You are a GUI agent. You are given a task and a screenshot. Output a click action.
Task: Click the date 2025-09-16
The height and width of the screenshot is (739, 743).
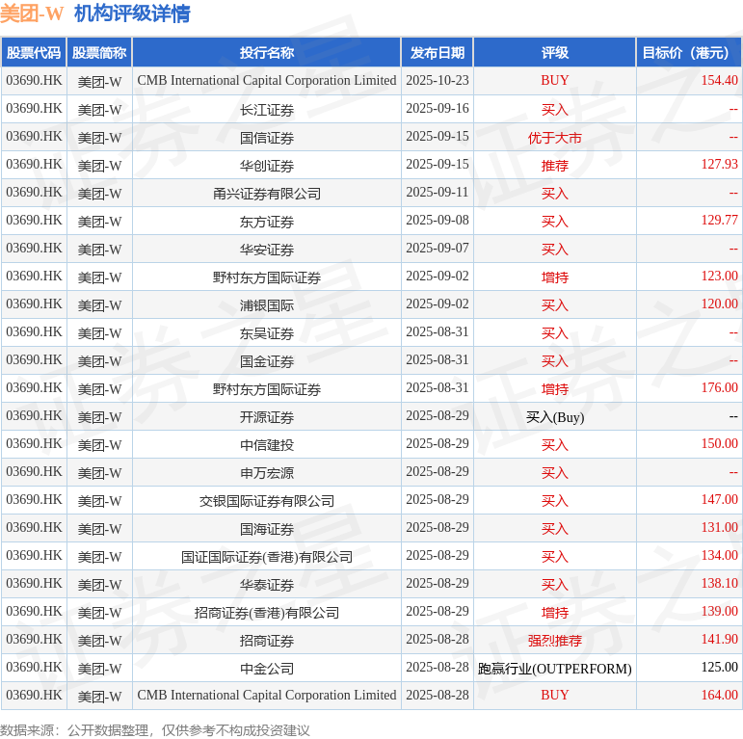pos(438,108)
